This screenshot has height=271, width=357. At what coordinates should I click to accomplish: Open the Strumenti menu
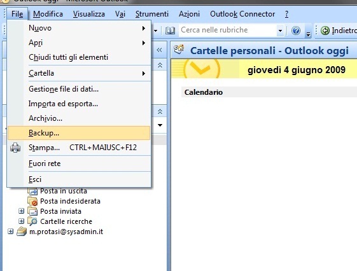(152, 14)
